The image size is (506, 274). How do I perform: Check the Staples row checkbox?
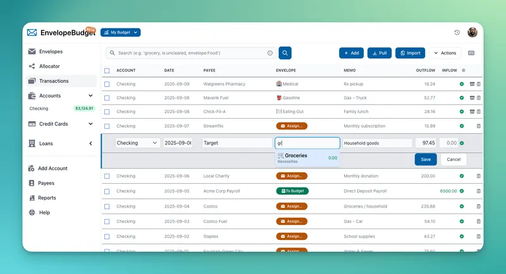107,237
